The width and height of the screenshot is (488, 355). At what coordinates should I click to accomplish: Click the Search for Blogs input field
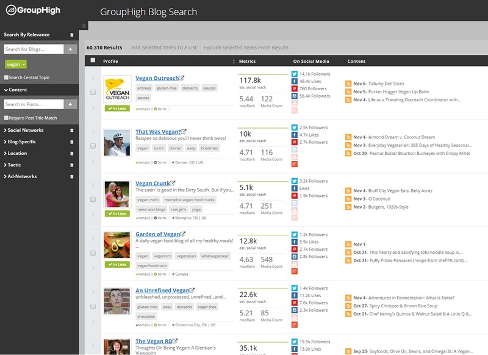tap(34, 49)
